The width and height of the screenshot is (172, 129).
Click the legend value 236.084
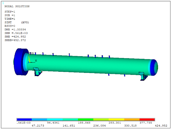99,126
